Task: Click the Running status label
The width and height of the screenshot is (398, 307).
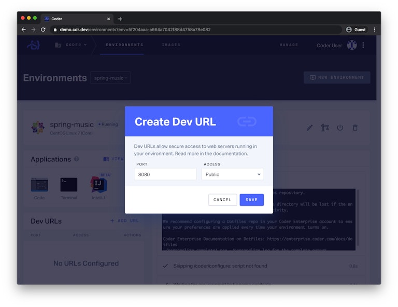Action: tap(108, 124)
